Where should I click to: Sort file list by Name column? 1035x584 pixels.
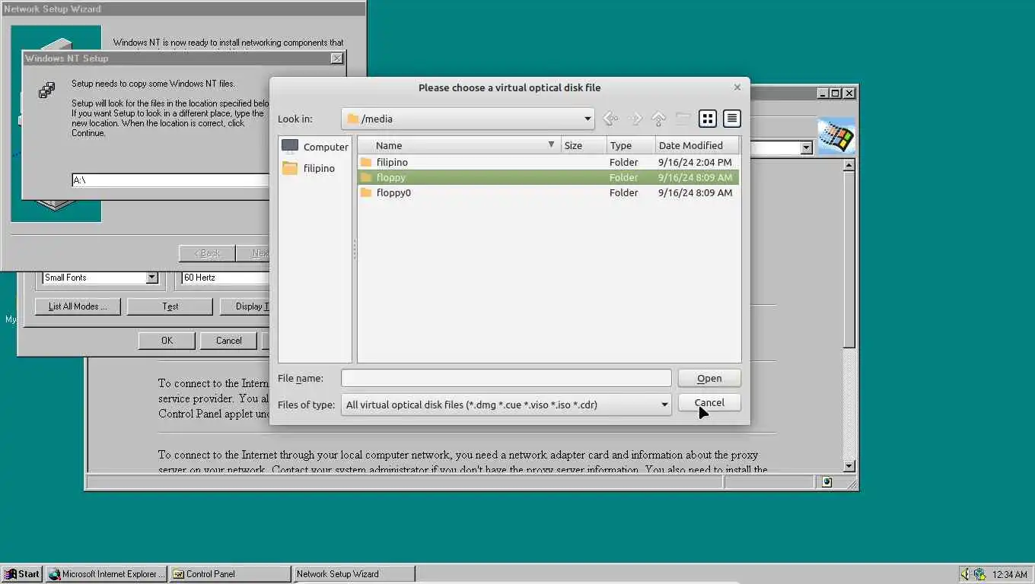460,145
